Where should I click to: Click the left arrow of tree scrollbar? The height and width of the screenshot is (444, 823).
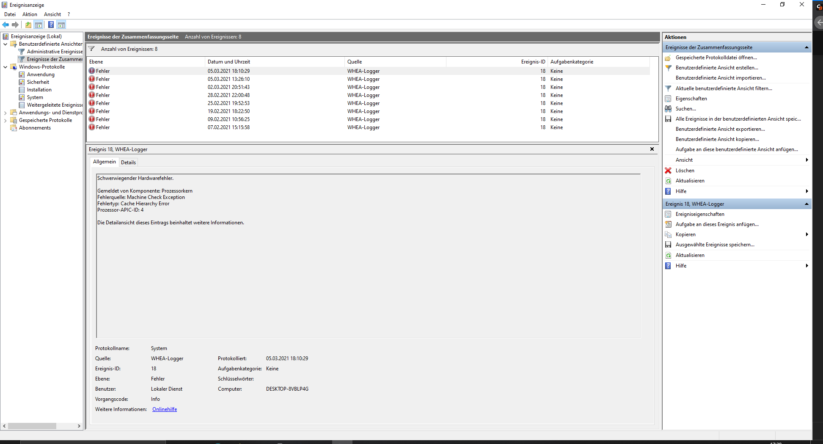[x=4, y=426]
